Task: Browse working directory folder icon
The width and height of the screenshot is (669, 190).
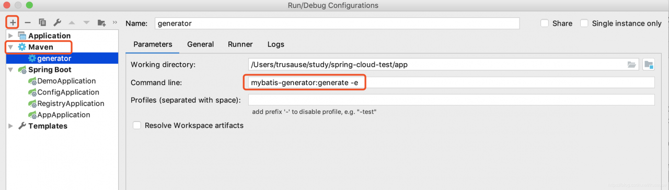Action: [632, 65]
